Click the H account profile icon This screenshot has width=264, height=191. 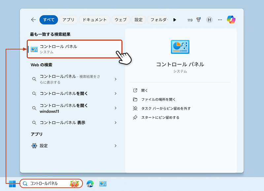coord(209,20)
